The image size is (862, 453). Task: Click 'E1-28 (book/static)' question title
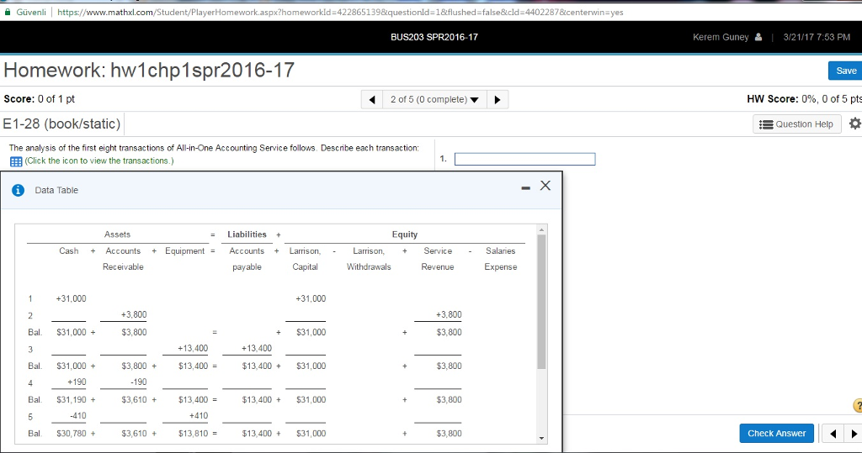(61, 124)
